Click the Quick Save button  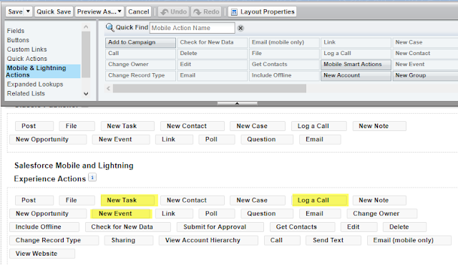click(x=54, y=11)
